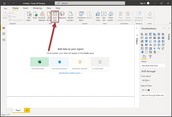Get more visuals via the ellipsis
This screenshot has height=117, width=172.
159,52
